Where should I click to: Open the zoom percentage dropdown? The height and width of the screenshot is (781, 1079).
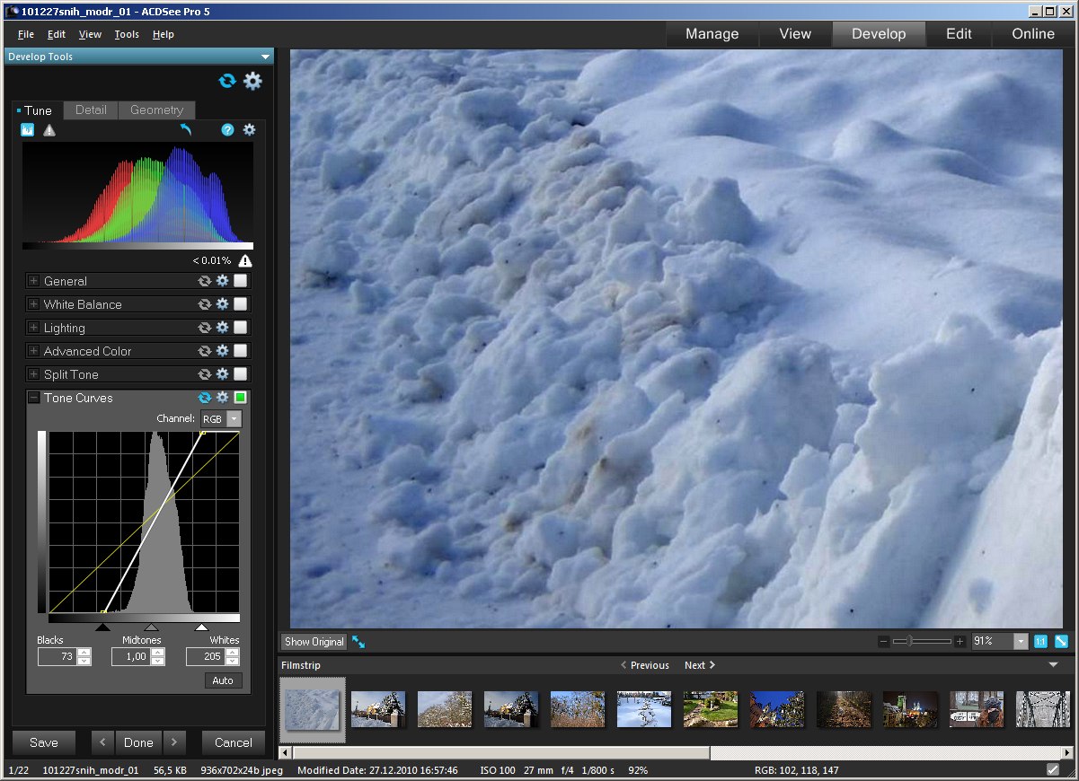pos(1020,641)
